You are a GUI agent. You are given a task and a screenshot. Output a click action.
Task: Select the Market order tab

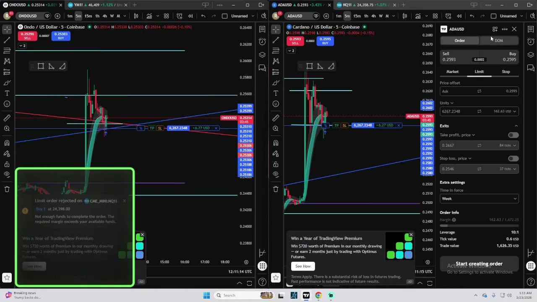click(x=452, y=72)
